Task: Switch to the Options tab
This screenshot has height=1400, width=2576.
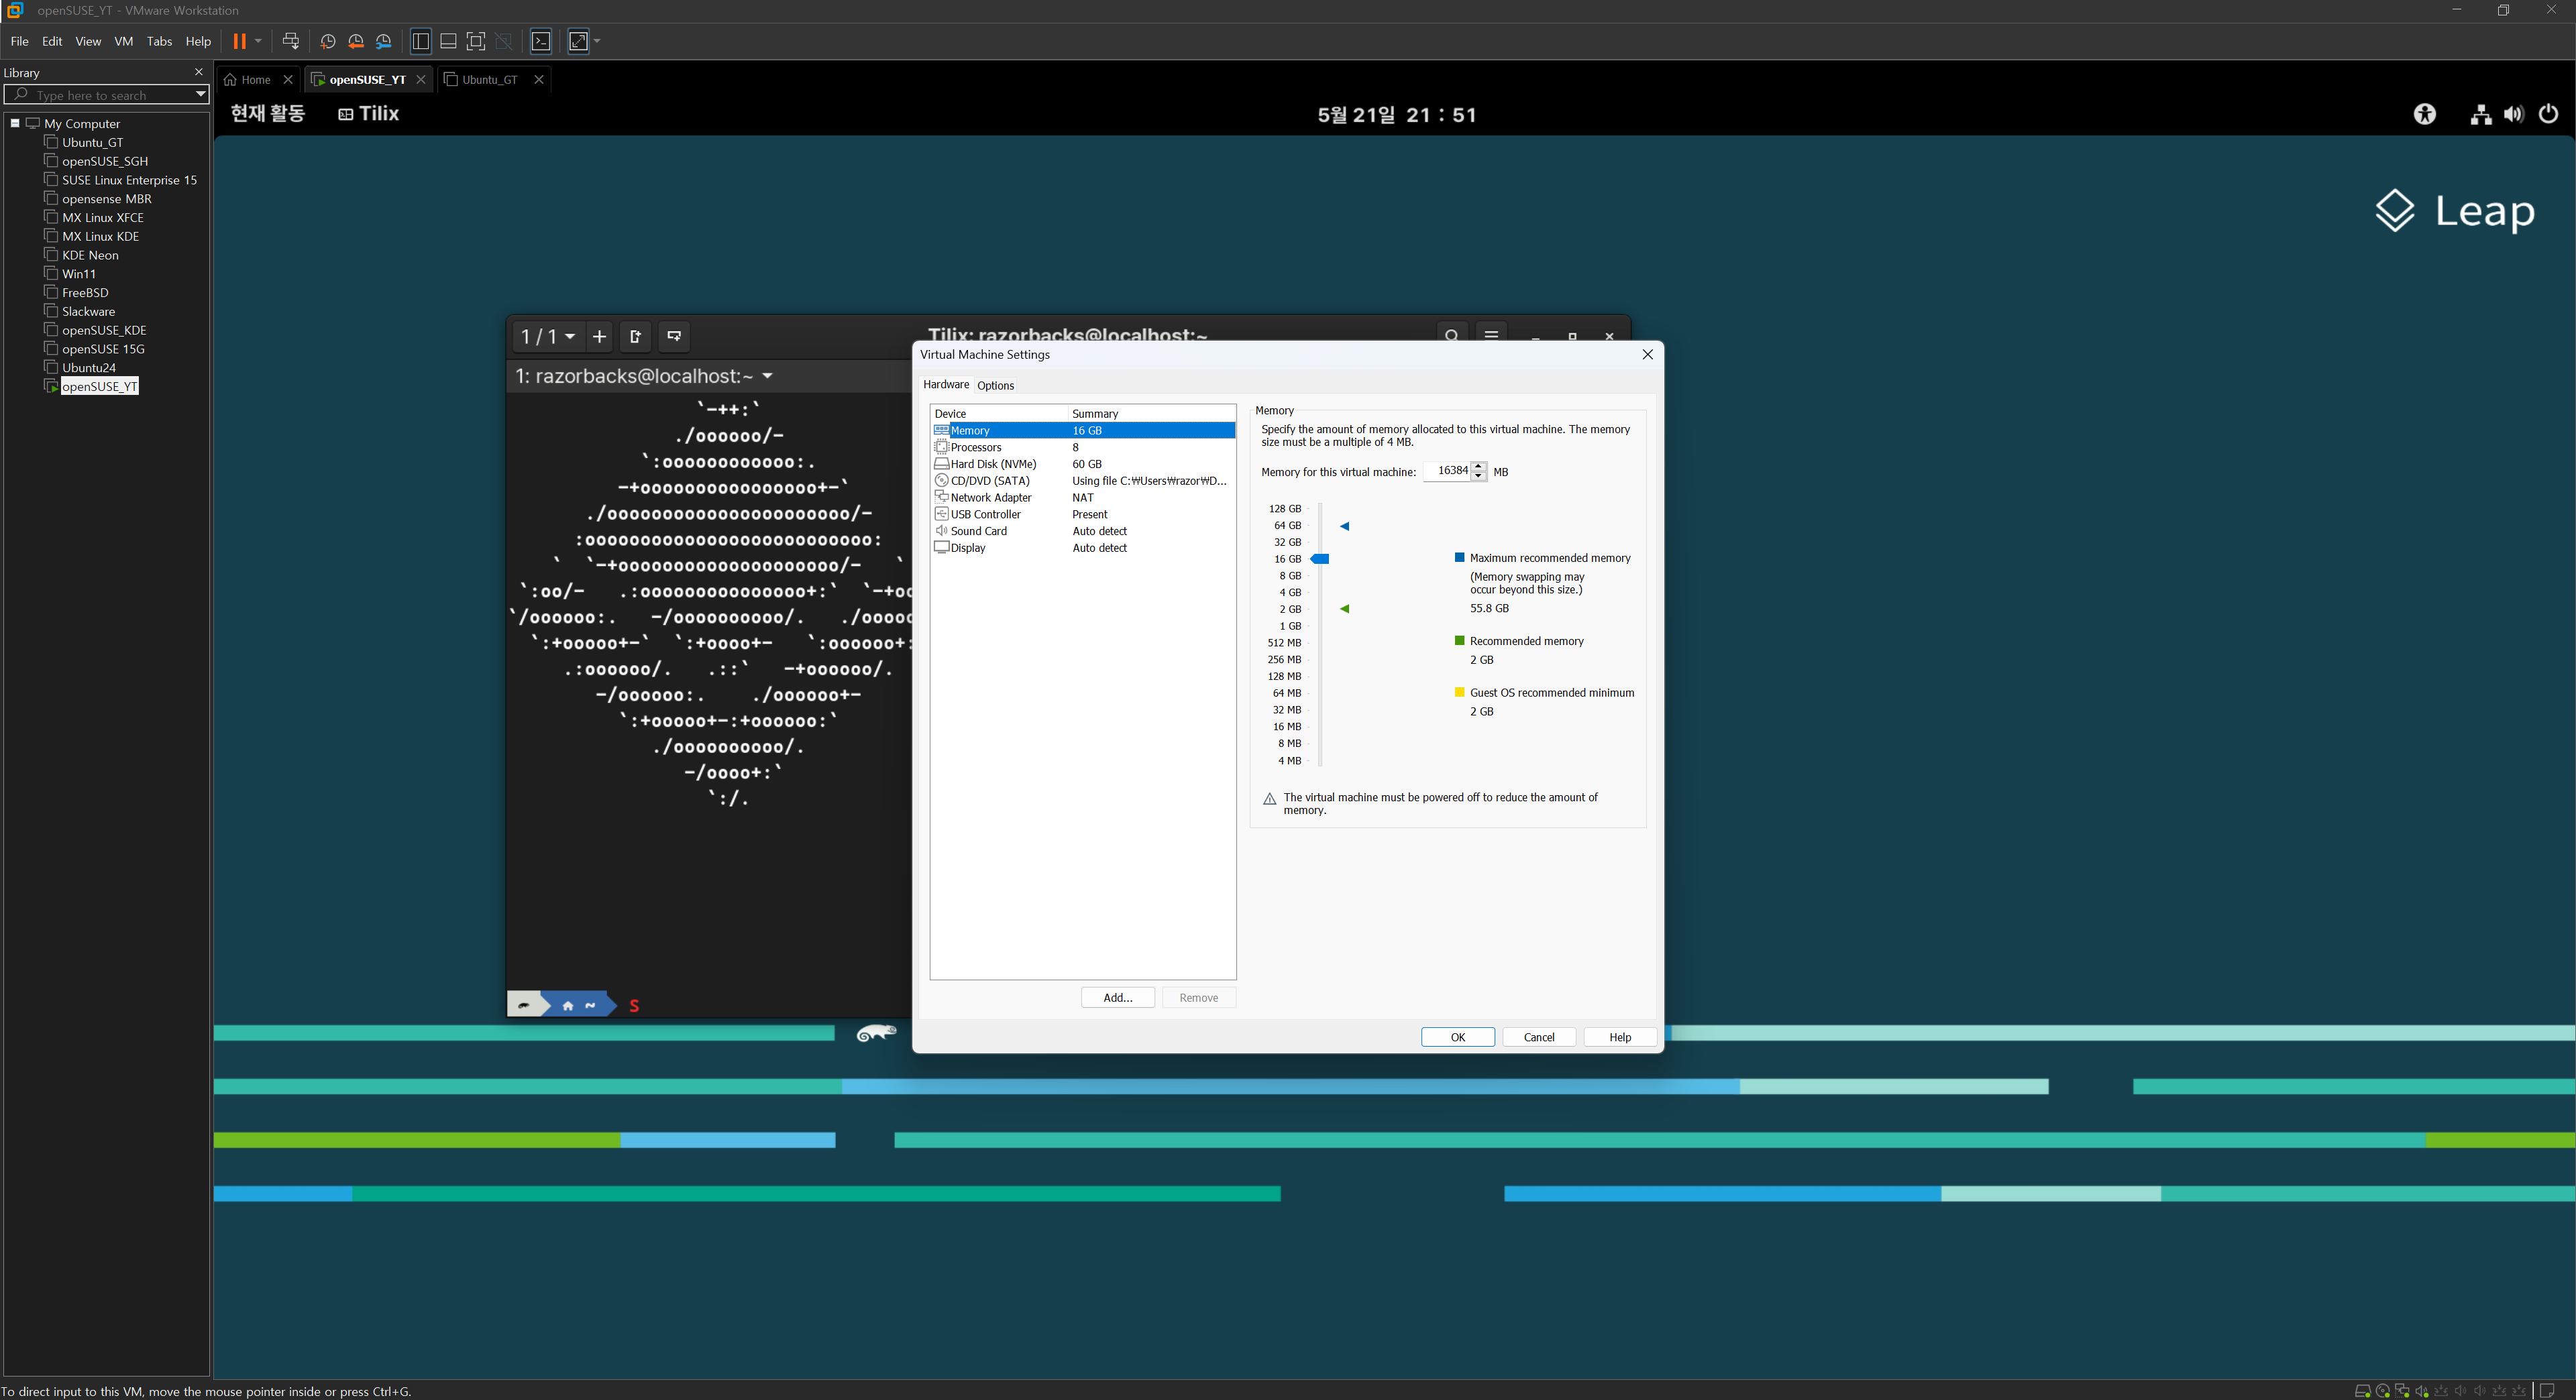Action: [995, 385]
